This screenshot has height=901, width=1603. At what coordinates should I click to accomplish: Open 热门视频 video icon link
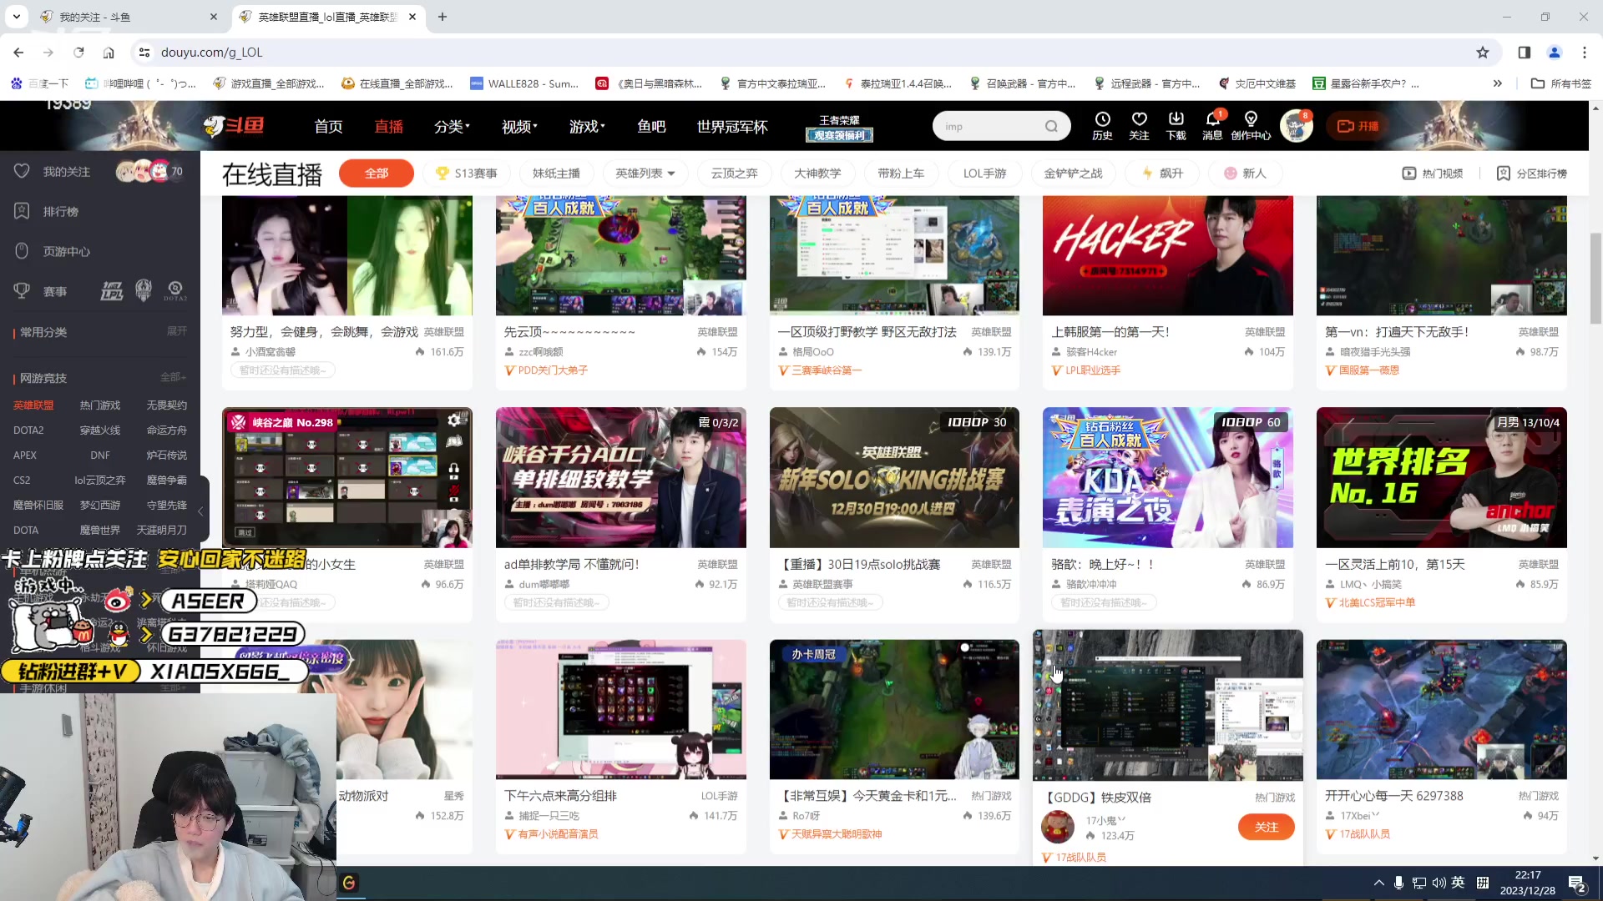pyautogui.click(x=1433, y=174)
